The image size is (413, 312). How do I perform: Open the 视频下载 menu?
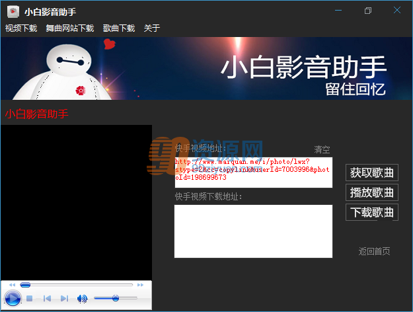21,28
